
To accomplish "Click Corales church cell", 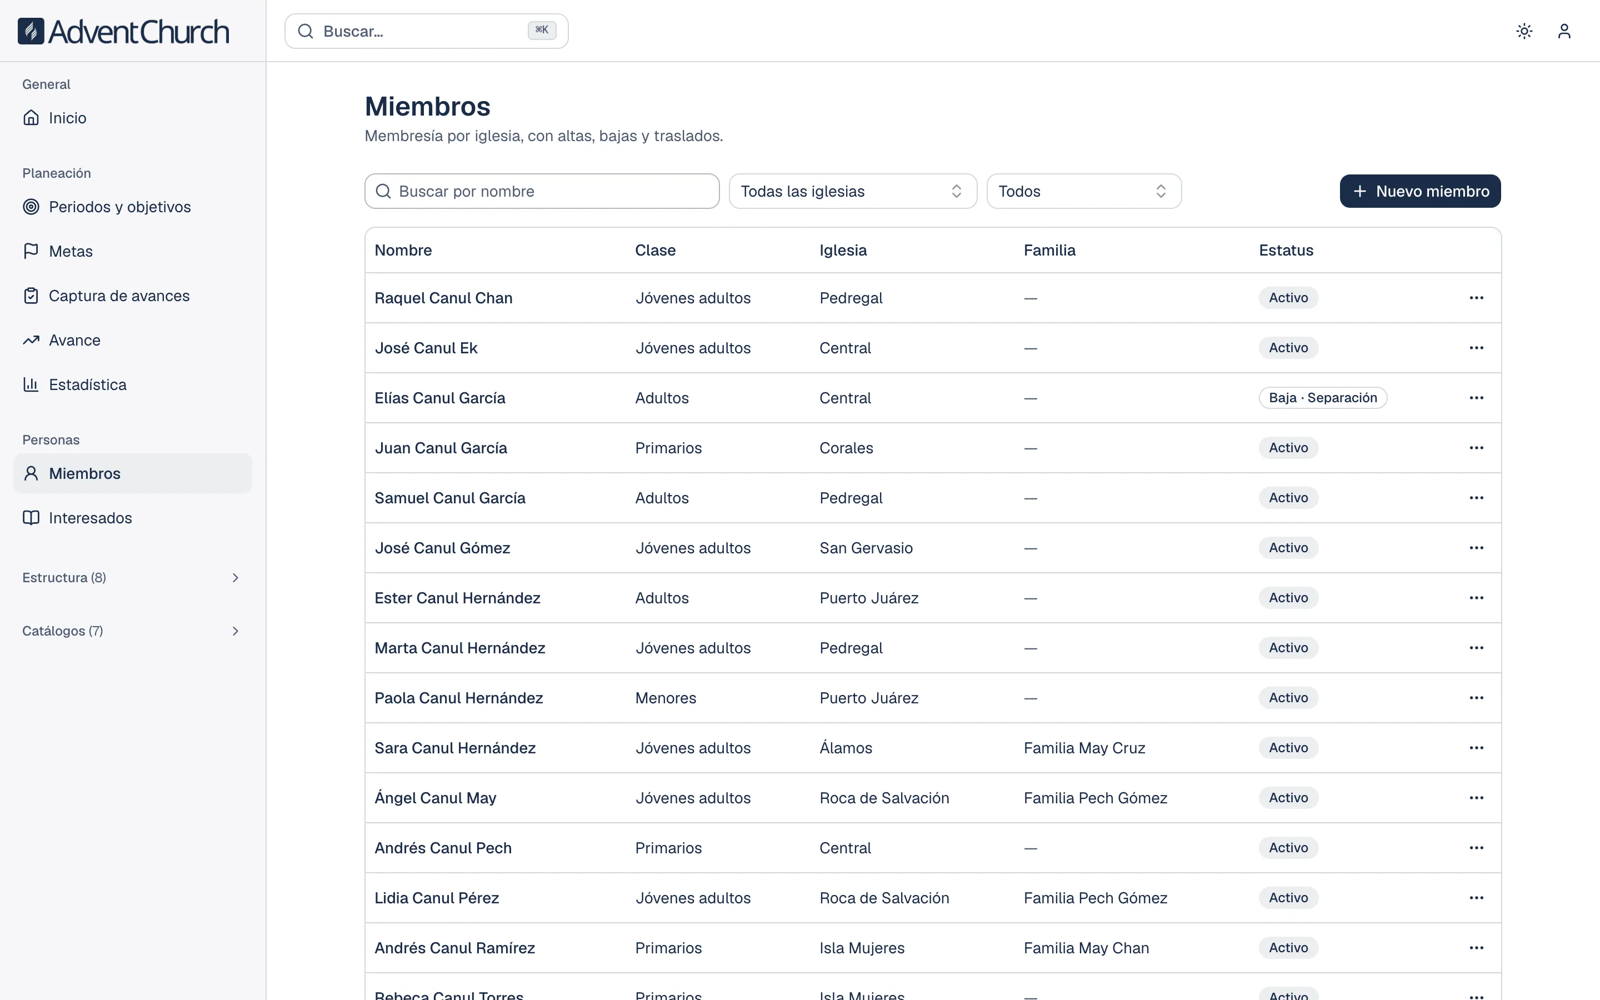I will point(846,448).
